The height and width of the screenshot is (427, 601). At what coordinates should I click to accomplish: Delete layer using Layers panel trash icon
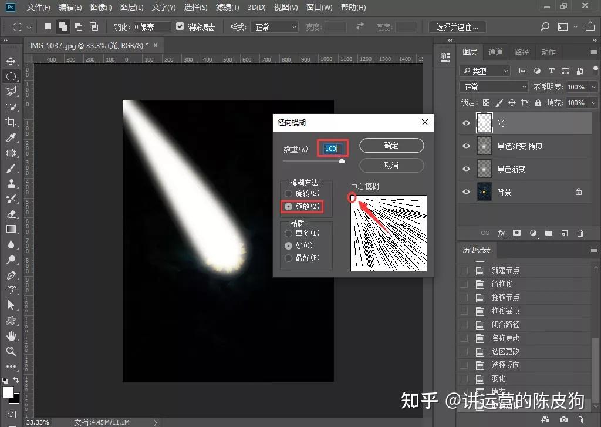[580, 233]
